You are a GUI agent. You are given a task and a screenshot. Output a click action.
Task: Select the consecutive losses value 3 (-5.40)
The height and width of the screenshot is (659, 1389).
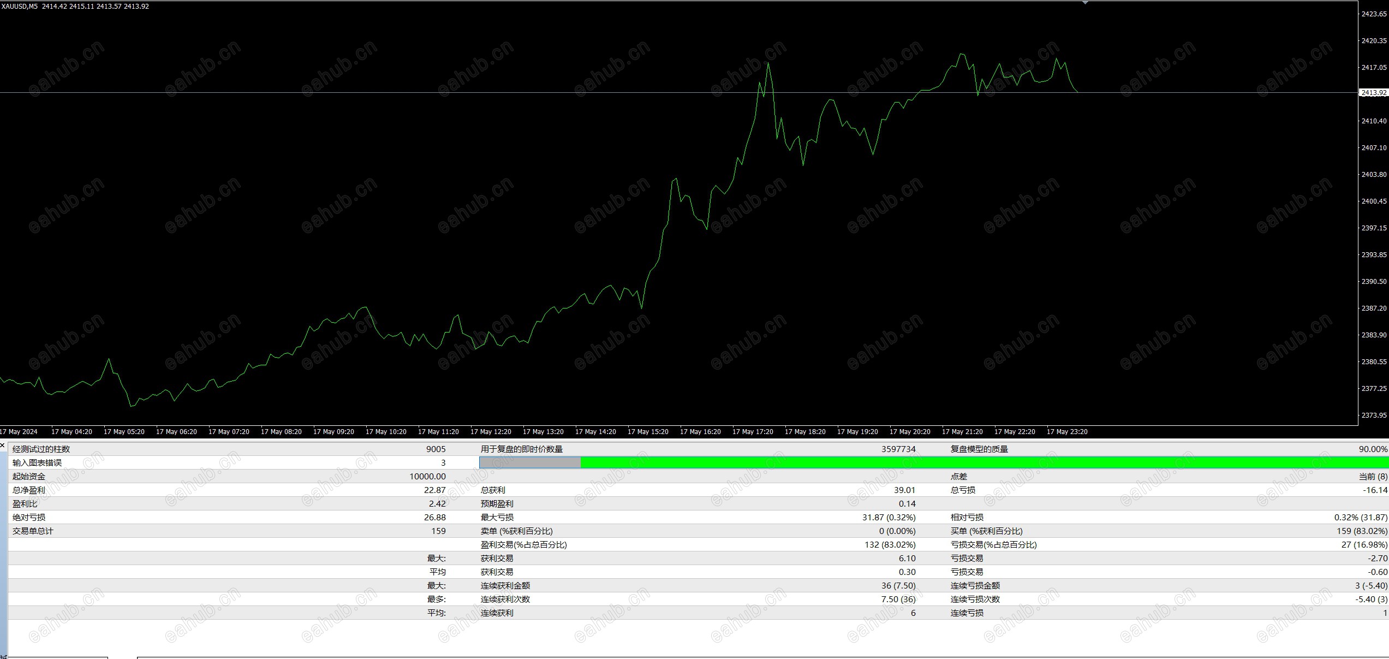point(1371,586)
